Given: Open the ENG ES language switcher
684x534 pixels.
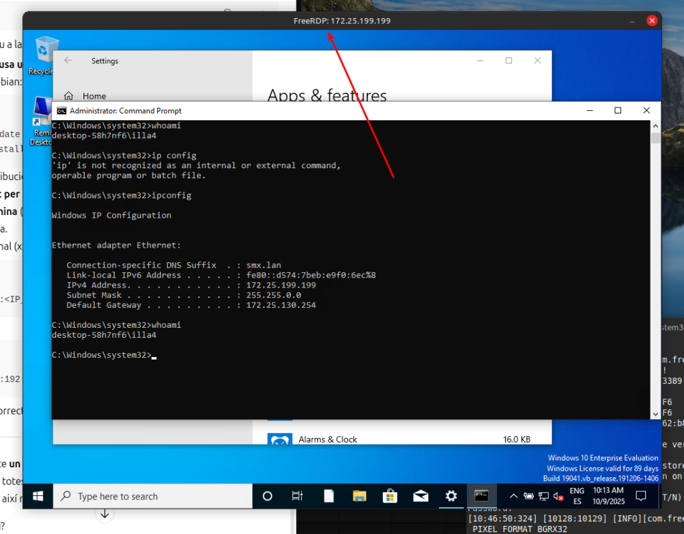Looking at the screenshot, I should (x=576, y=496).
